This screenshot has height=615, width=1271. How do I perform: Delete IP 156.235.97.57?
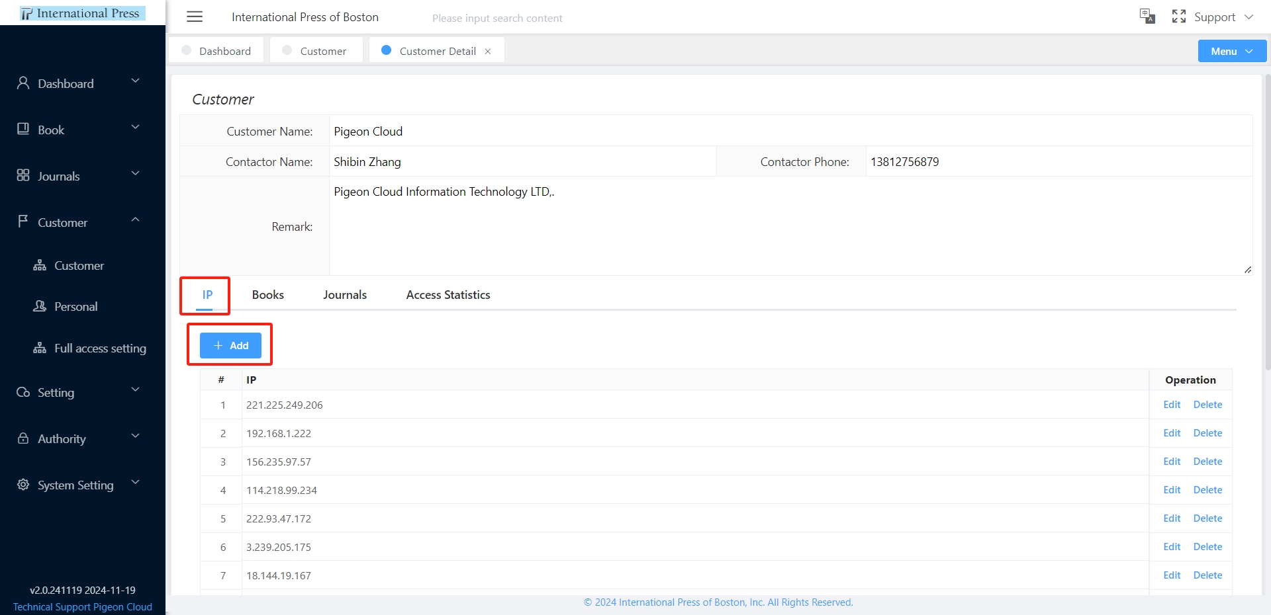click(x=1207, y=462)
